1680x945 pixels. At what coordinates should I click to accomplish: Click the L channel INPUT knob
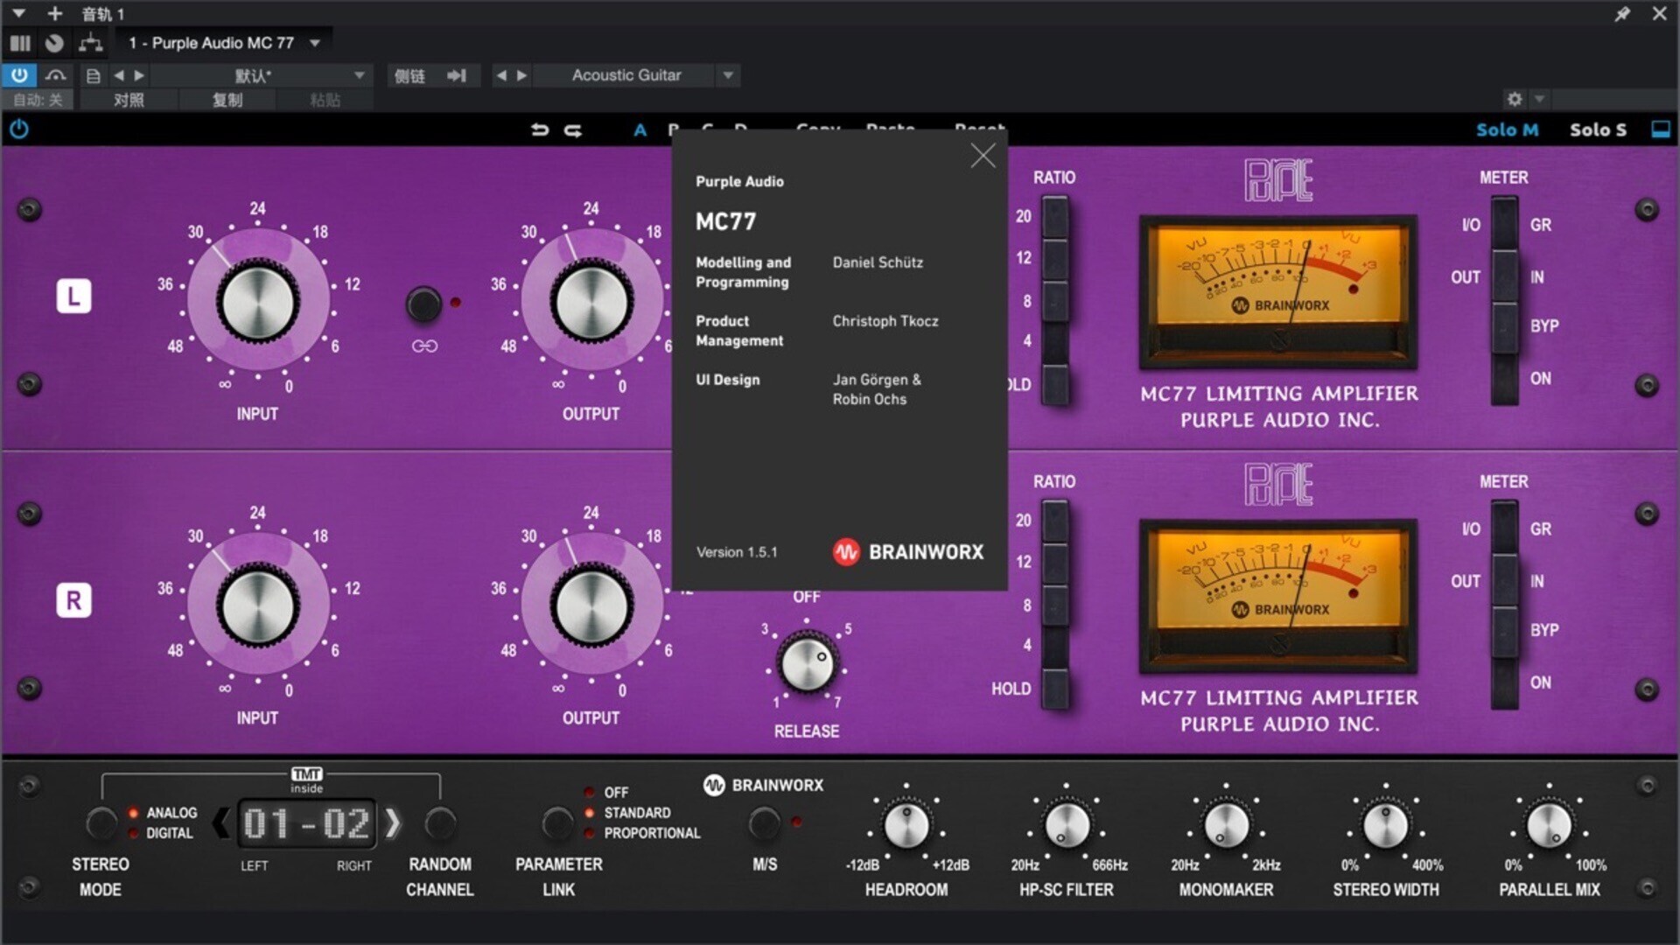pyautogui.click(x=257, y=302)
